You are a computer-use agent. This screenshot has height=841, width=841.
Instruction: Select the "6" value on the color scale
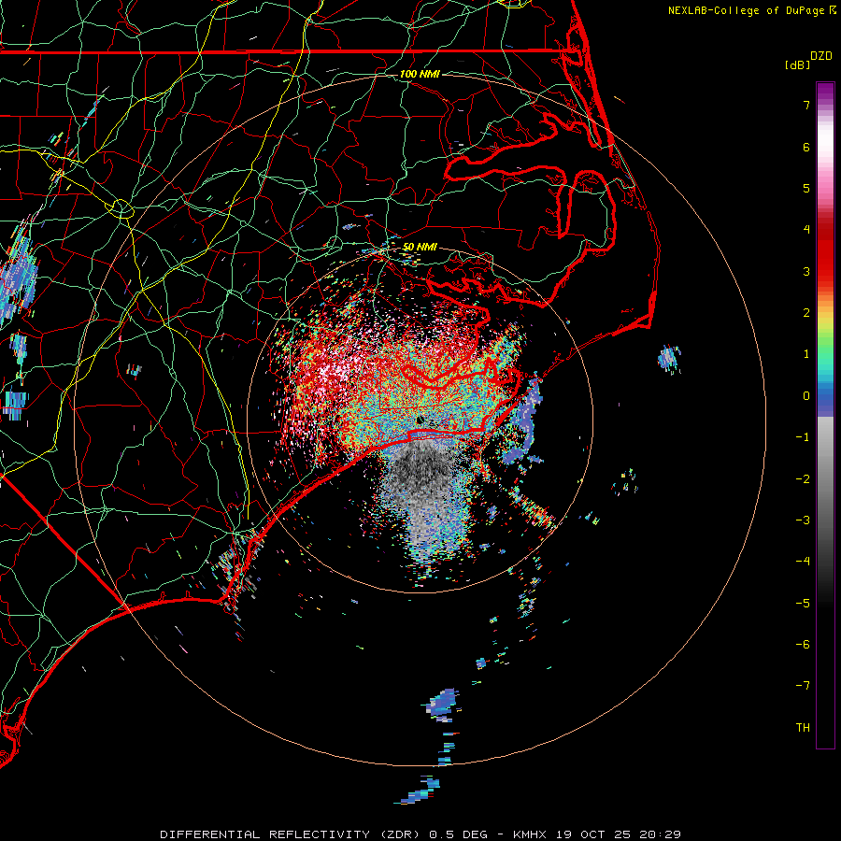(806, 147)
